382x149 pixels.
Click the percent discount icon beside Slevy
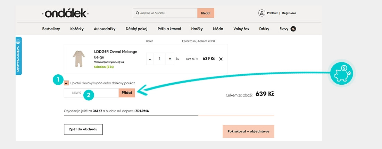[x=293, y=29]
